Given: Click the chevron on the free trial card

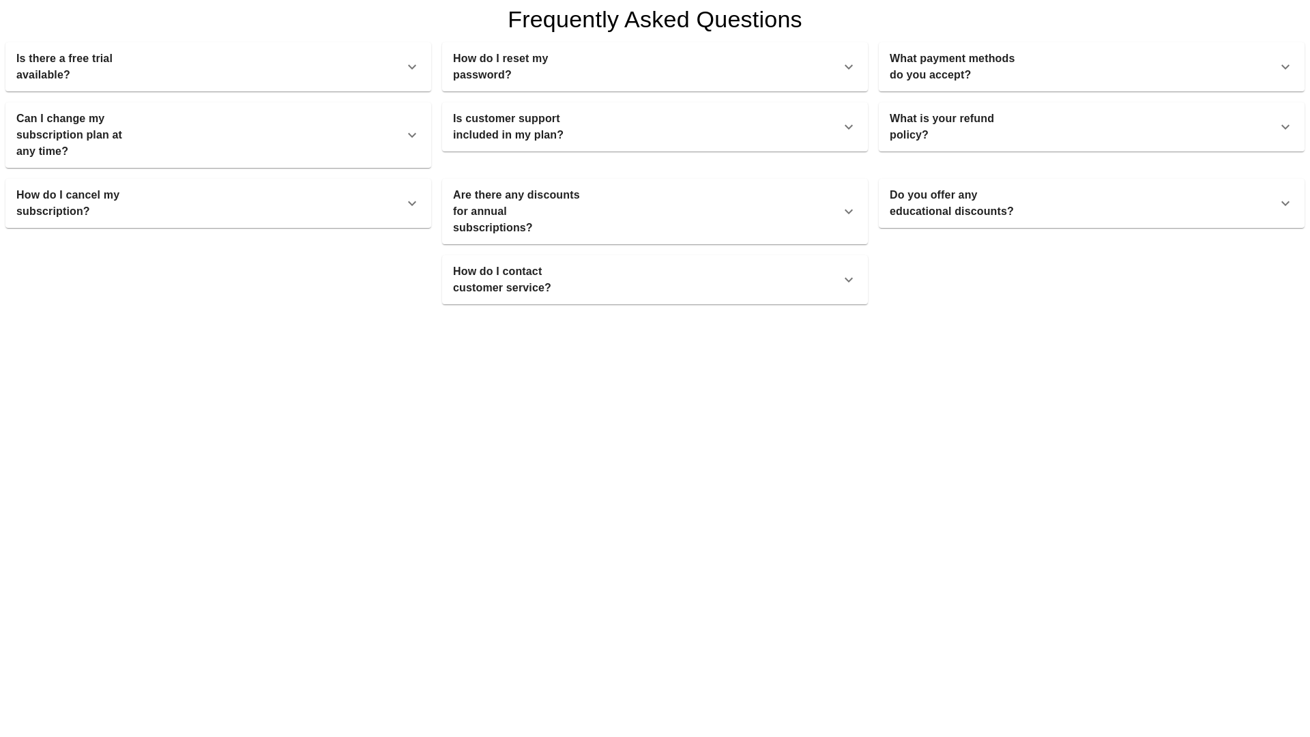Looking at the screenshot, I should coord(412,67).
